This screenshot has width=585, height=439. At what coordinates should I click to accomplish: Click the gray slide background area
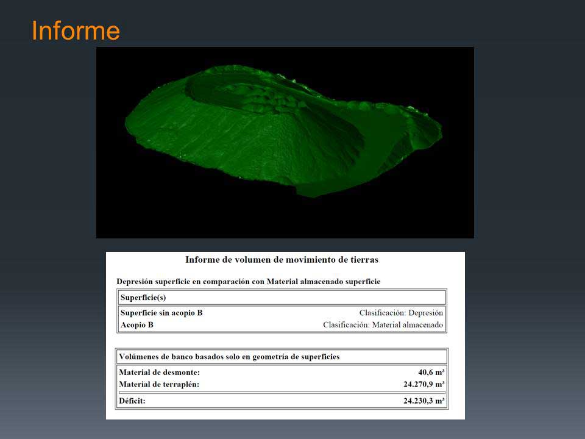[x=530, y=244]
